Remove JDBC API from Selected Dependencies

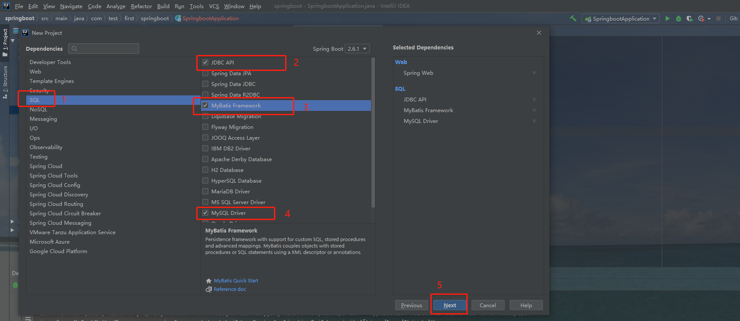(534, 99)
